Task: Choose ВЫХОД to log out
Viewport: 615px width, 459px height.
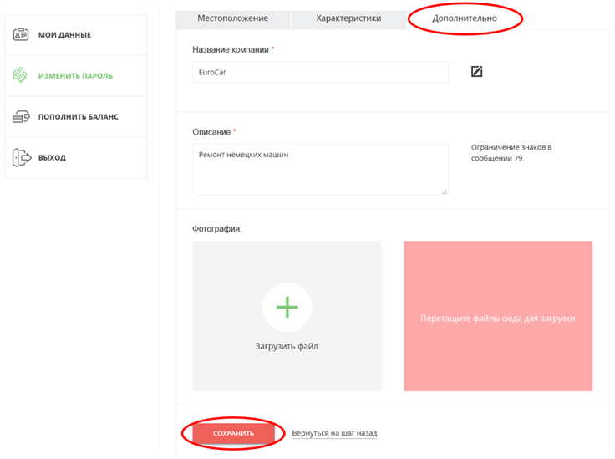Action: (52, 157)
